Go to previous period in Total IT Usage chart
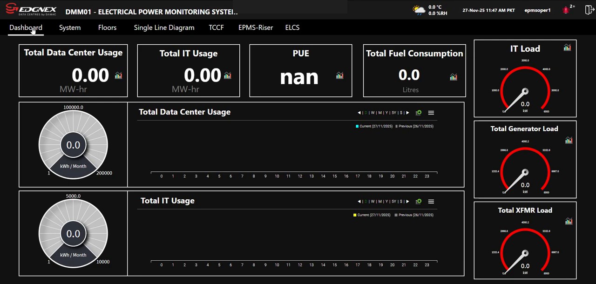The width and height of the screenshot is (596, 284). pos(359,202)
